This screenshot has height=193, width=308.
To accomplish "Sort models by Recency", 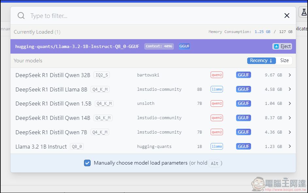I will 261,60.
